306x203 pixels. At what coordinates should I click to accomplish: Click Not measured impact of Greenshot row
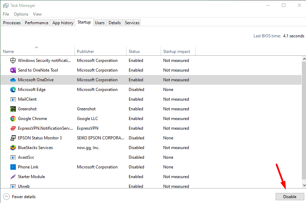pyautogui.click(x=176, y=109)
